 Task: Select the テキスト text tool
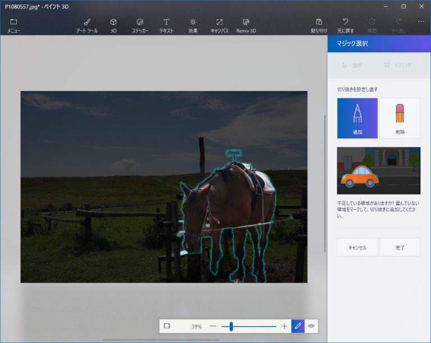pos(166,26)
